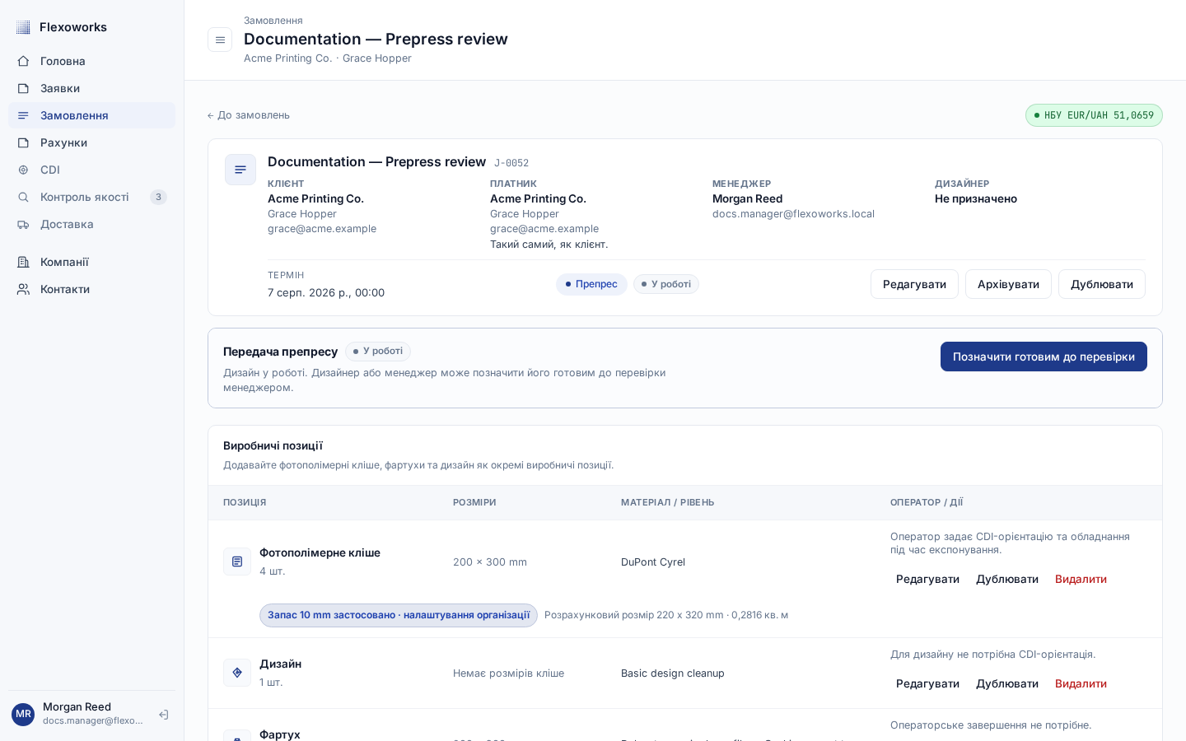This screenshot has width=1186, height=741.
Task: Open Рахунки in the sidebar
Action: [91, 142]
